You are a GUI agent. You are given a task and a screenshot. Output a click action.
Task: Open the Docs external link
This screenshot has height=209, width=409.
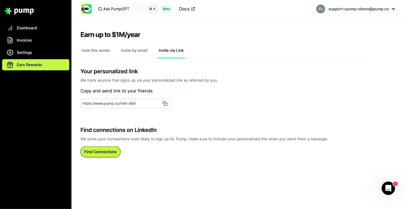(187, 9)
